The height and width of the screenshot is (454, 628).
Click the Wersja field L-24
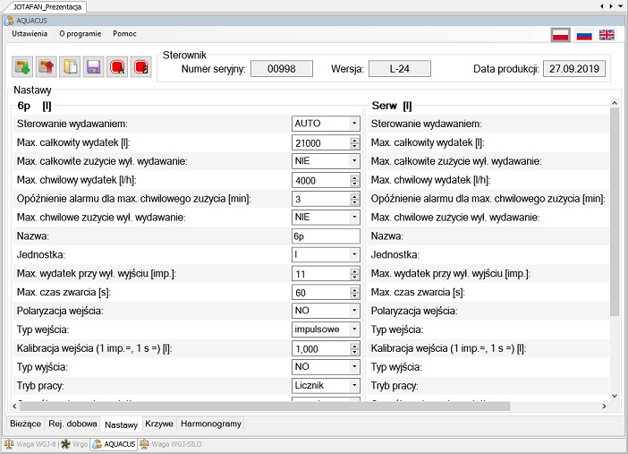[x=400, y=69]
